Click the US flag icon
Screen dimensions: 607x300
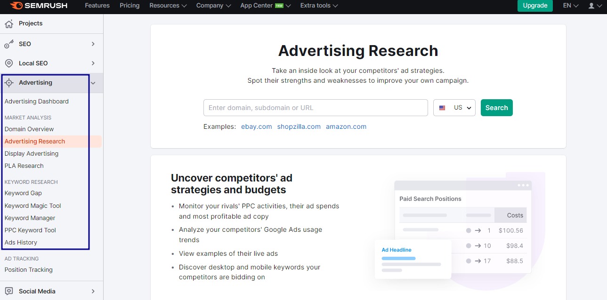click(442, 108)
